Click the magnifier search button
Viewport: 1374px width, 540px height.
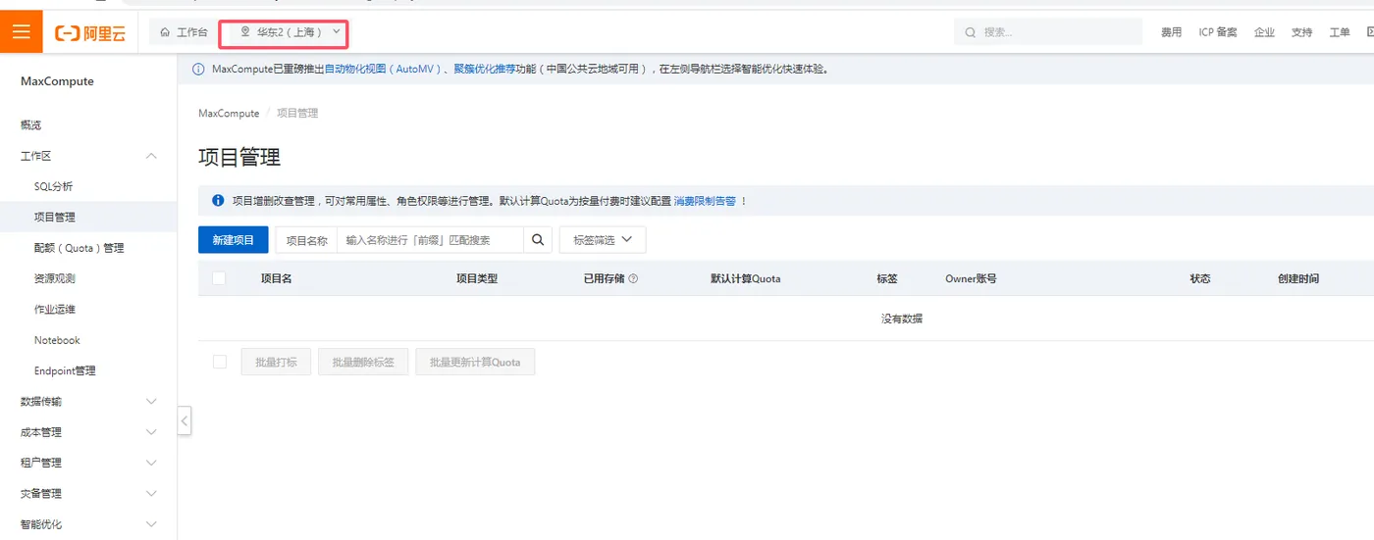pyautogui.click(x=538, y=240)
